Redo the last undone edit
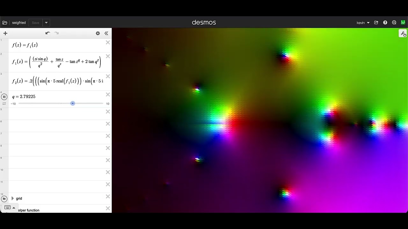Viewport: 408px width, 229px height. tap(57, 33)
